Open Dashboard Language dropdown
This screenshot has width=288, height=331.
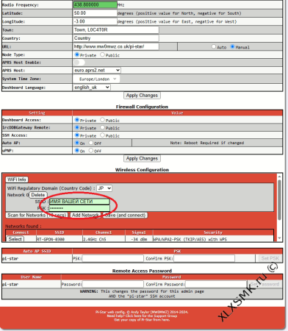point(92,88)
